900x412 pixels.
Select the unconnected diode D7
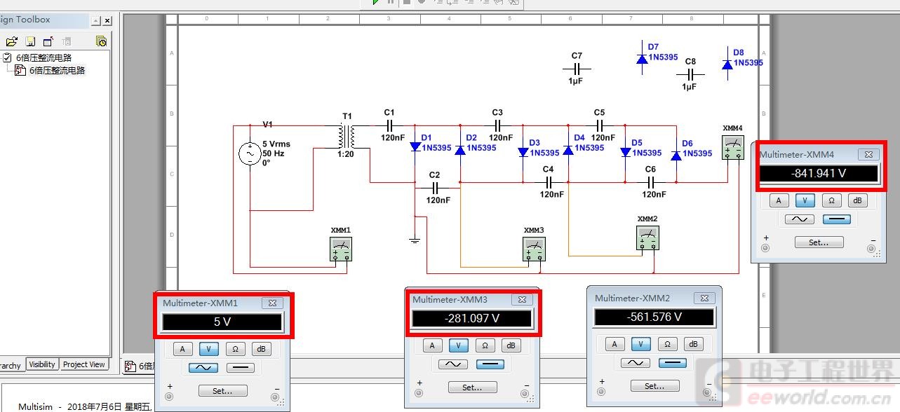point(642,59)
